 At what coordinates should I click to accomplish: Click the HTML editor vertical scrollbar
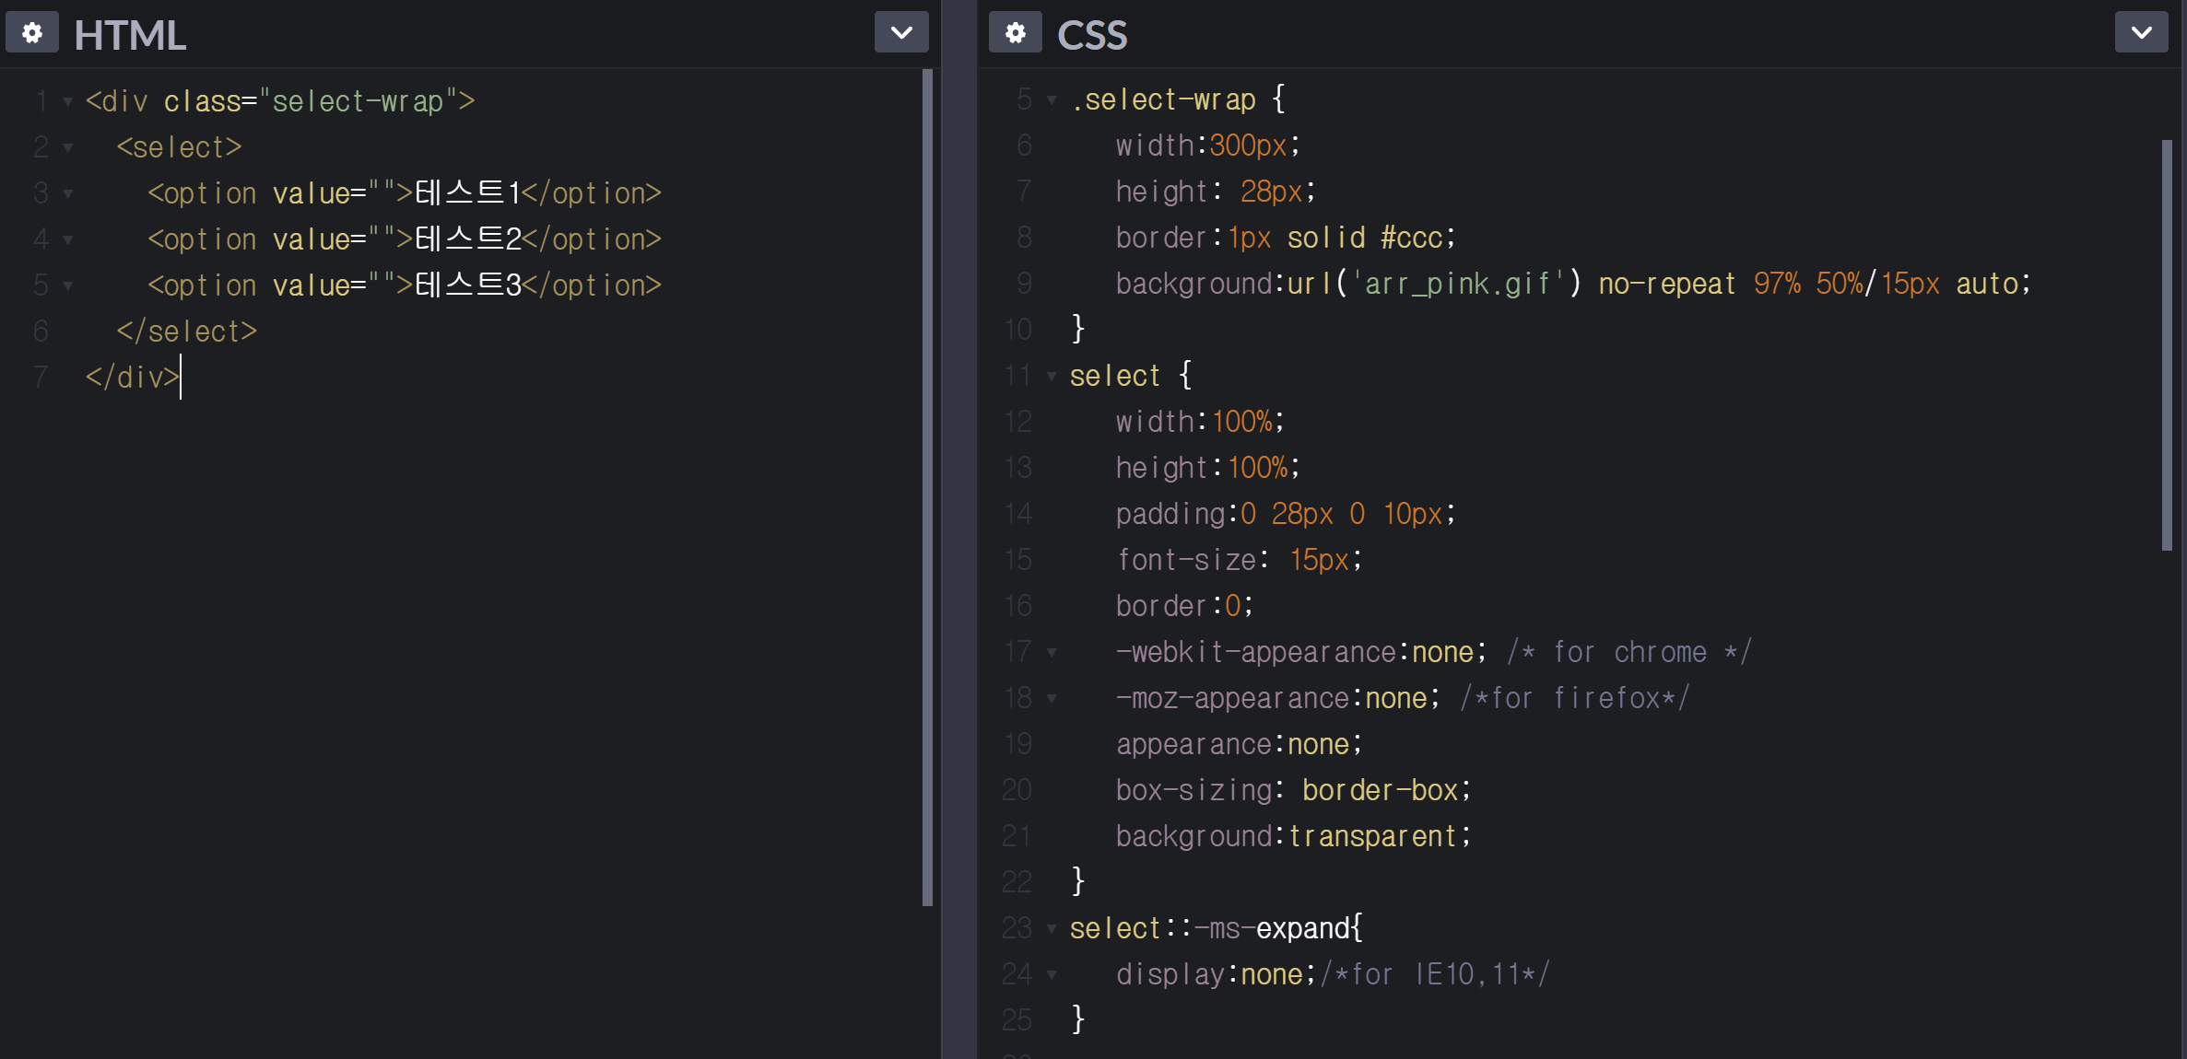(x=927, y=488)
